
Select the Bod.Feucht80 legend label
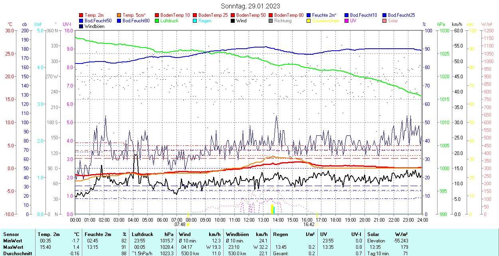coord(136,21)
